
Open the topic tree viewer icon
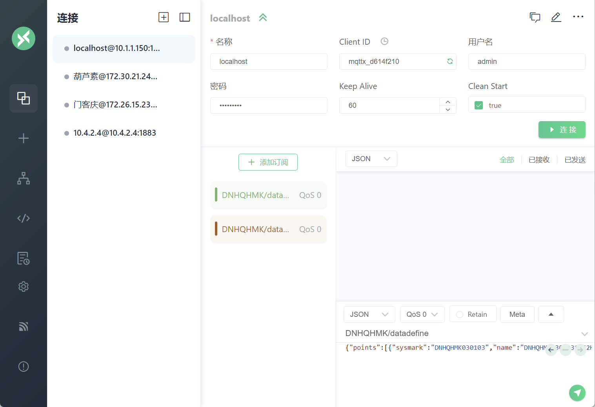point(24,178)
